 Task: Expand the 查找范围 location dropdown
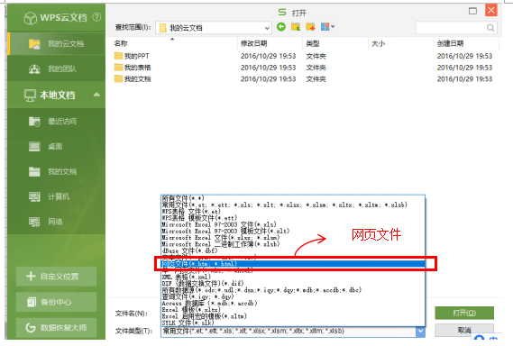click(x=267, y=28)
